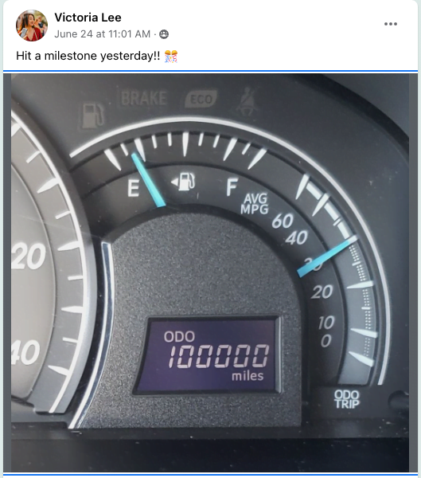Click the audience icon beside the timestamp

[x=164, y=34]
